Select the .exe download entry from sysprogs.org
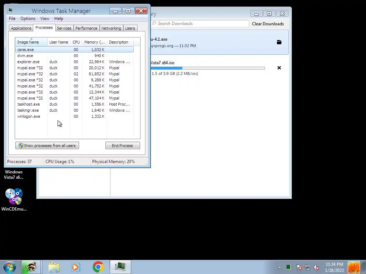Image resolution: width=366 pixels, height=274 pixels. (219, 42)
